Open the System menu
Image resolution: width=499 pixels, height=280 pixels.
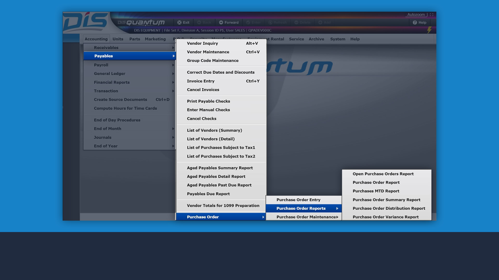[x=338, y=39]
